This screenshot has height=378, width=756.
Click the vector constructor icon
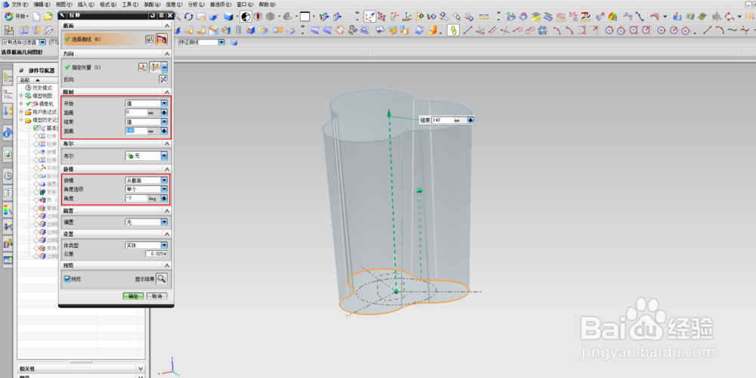(x=143, y=67)
